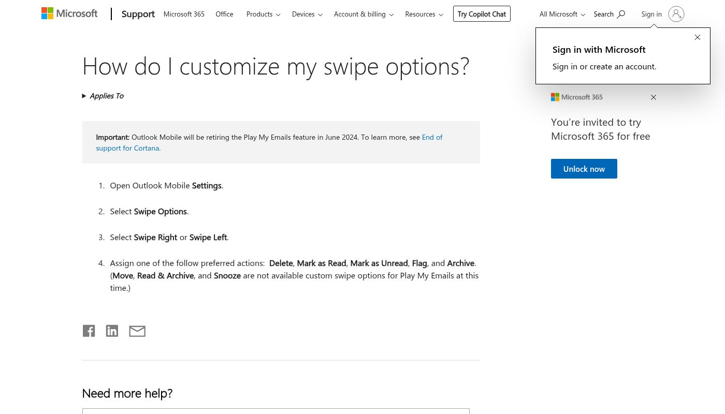
Task: Close the Sign in with Microsoft popup
Action: tap(698, 37)
